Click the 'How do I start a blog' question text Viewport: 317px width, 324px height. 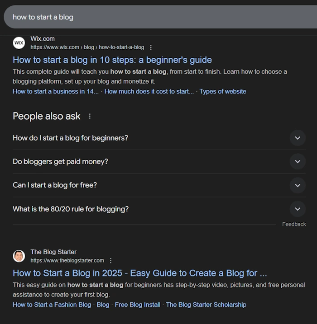[70, 138]
